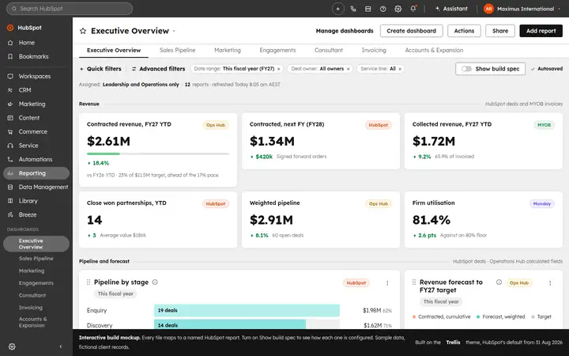
Task: Favorite the dashboard with the star icon
Action: click(x=83, y=31)
